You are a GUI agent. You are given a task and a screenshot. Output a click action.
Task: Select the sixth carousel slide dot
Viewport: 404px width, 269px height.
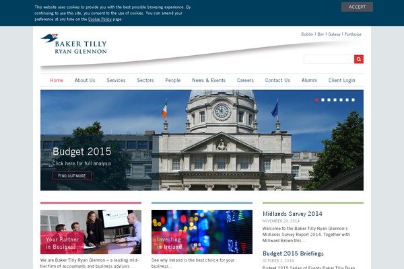coord(347,100)
